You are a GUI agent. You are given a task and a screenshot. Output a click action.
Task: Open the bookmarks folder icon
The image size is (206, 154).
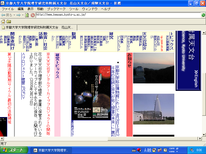tap(9, 21)
